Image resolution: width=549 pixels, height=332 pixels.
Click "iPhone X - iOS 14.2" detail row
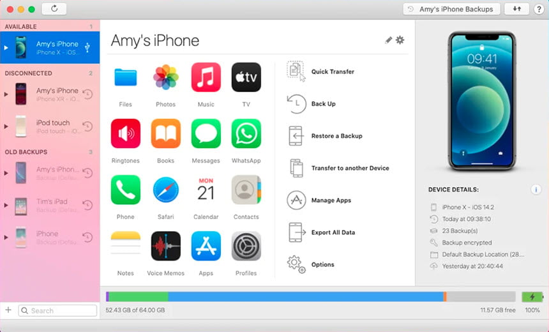click(462, 207)
